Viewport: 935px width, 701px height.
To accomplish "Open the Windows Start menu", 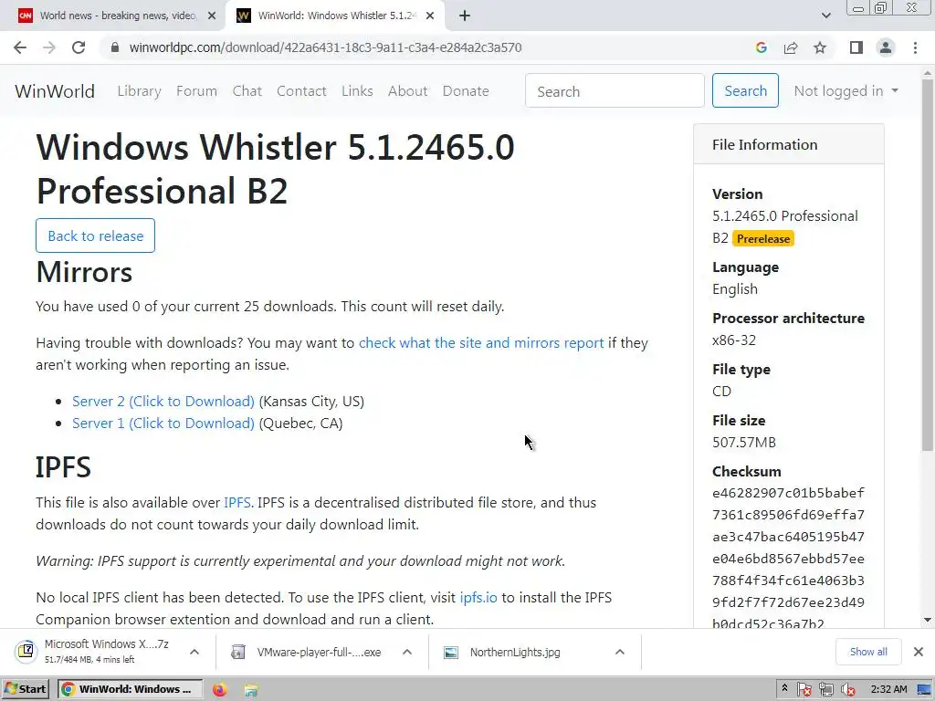I will coord(25,689).
